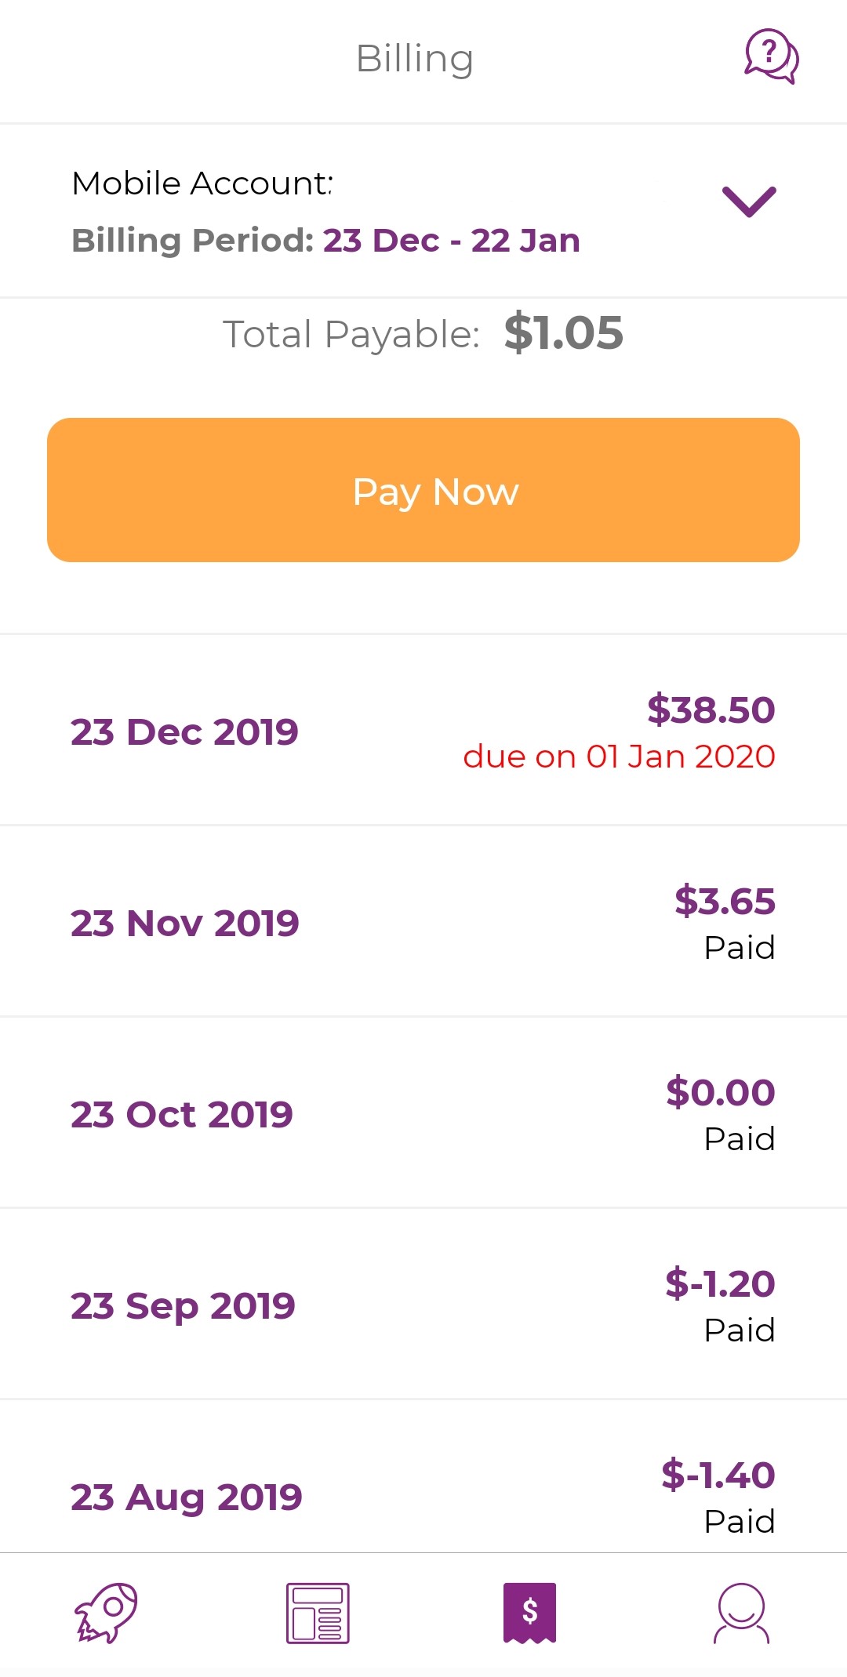847x1677 pixels.
Task: Open the profile person icon
Action: click(x=741, y=1613)
